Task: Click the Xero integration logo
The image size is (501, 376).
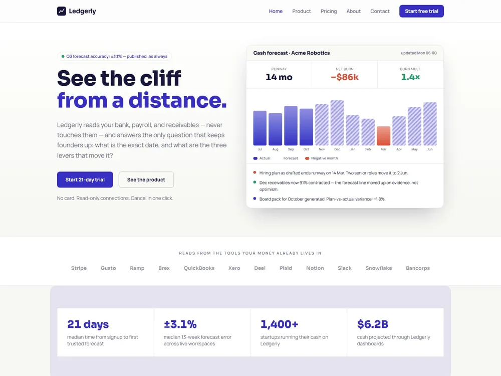Action: tap(234, 268)
